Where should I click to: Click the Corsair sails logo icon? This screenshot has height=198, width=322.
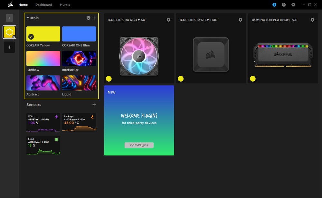[11, 5]
